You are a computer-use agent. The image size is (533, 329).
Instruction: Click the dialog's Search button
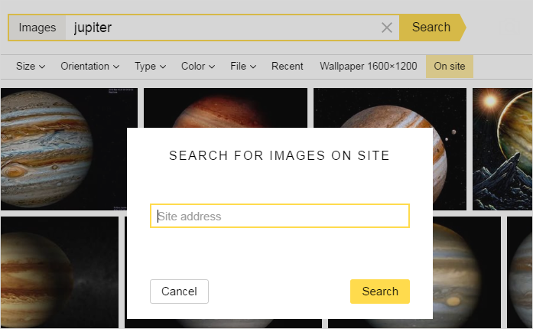point(380,292)
